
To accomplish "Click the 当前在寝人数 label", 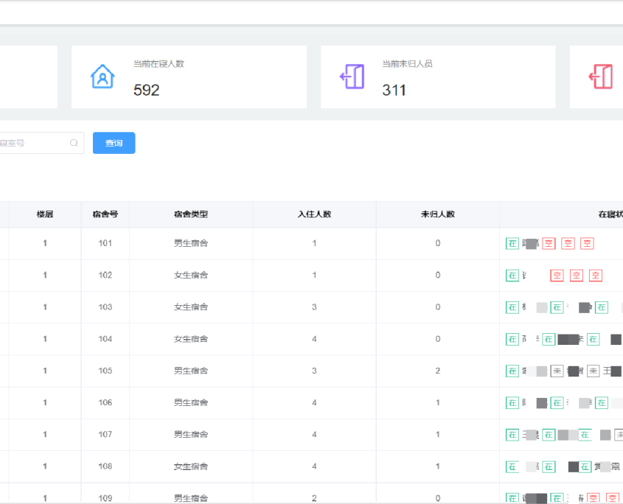I will click(x=159, y=64).
